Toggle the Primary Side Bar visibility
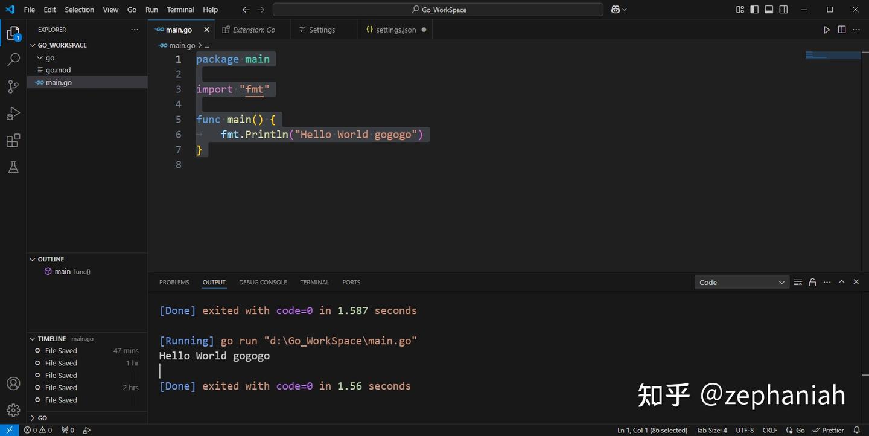This screenshot has height=436, width=869. pyautogui.click(x=754, y=10)
